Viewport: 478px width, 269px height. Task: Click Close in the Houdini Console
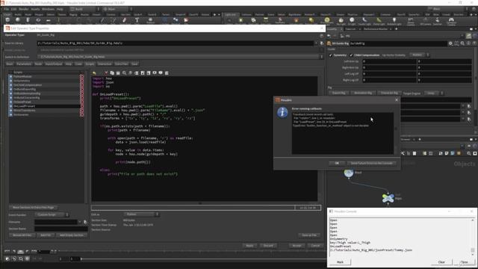tap(464, 262)
